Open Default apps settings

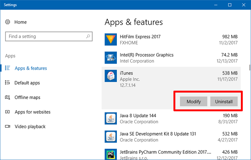(27, 83)
